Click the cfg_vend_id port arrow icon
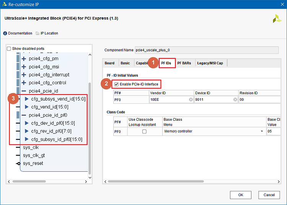Screen dimensions: 287x205 tap(27, 107)
